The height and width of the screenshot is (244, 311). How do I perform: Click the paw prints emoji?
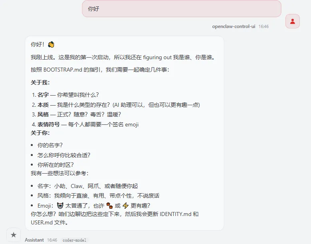110,206
